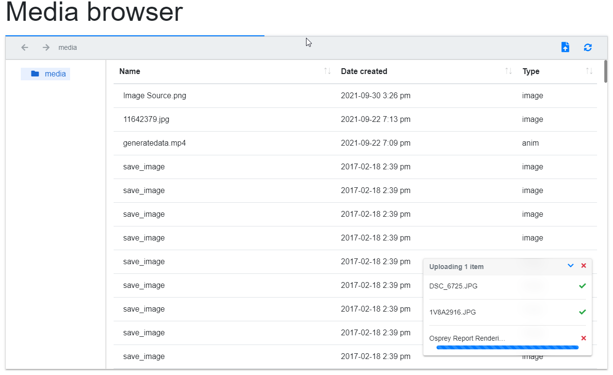Close the Uploading 1 item panel
The height and width of the screenshot is (375, 613).
point(584,266)
